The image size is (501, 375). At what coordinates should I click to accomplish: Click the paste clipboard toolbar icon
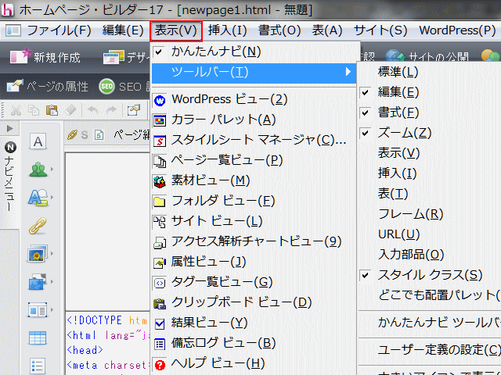(x=52, y=110)
